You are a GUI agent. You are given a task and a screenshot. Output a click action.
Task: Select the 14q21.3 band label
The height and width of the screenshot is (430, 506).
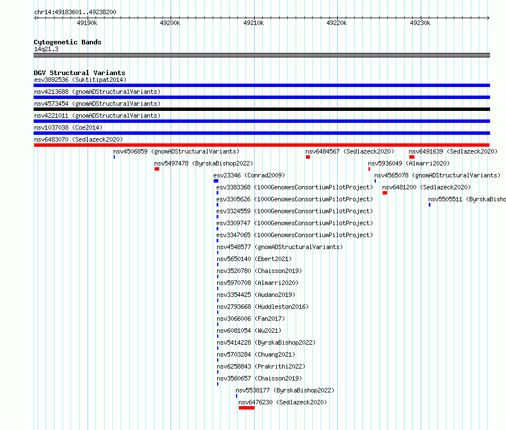point(46,49)
